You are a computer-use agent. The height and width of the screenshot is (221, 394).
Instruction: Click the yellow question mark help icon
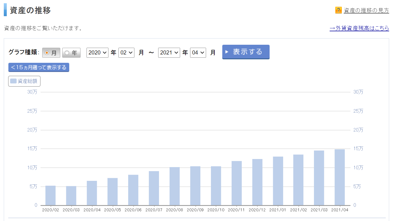(338, 10)
